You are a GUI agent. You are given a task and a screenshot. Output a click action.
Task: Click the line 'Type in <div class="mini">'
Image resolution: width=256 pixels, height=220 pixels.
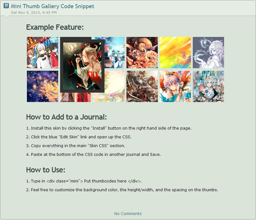(84, 181)
